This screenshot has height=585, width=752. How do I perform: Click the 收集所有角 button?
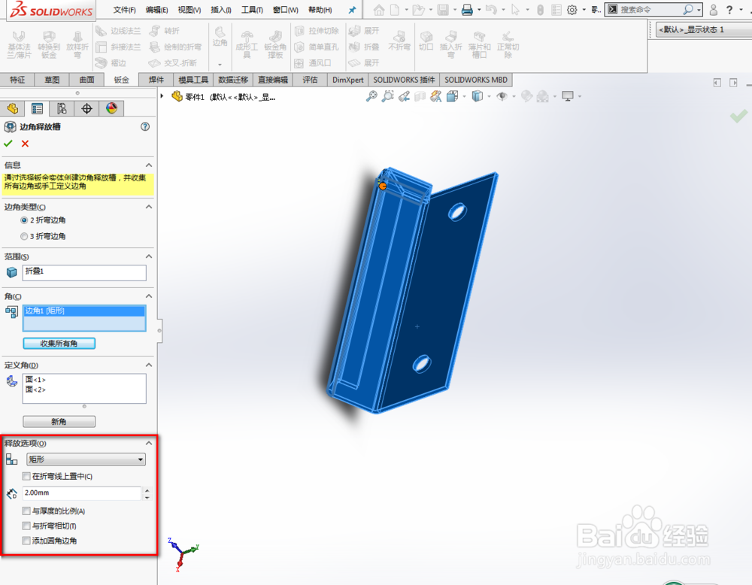click(59, 344)
